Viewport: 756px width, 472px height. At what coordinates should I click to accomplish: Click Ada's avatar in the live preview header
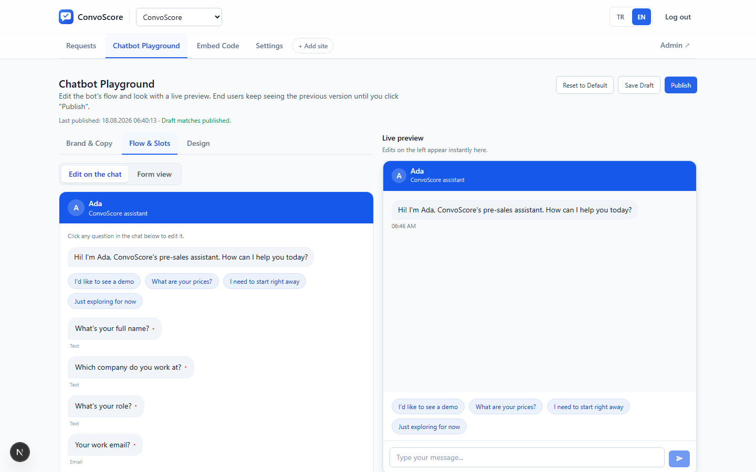coord(399,176)
